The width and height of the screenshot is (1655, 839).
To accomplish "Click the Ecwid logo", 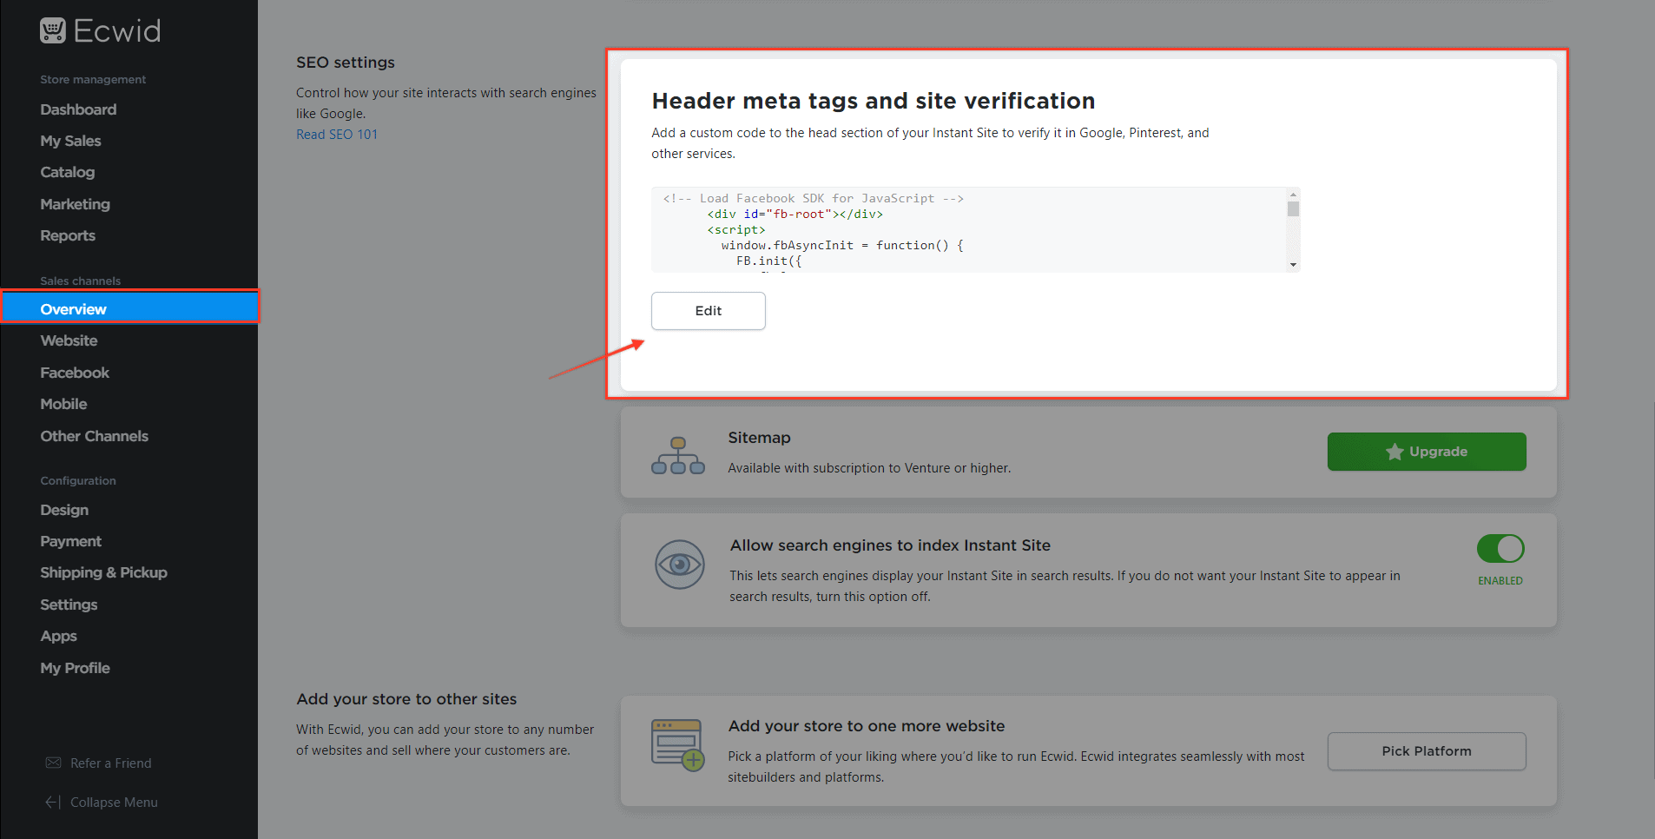I will point(100,31).
